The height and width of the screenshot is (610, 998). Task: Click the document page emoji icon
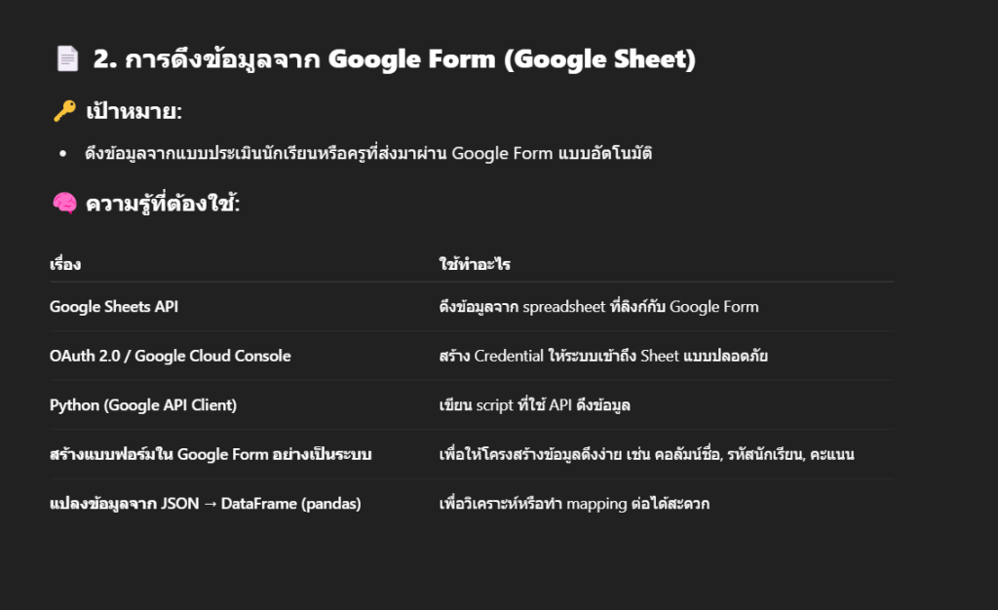click(67, 59)
